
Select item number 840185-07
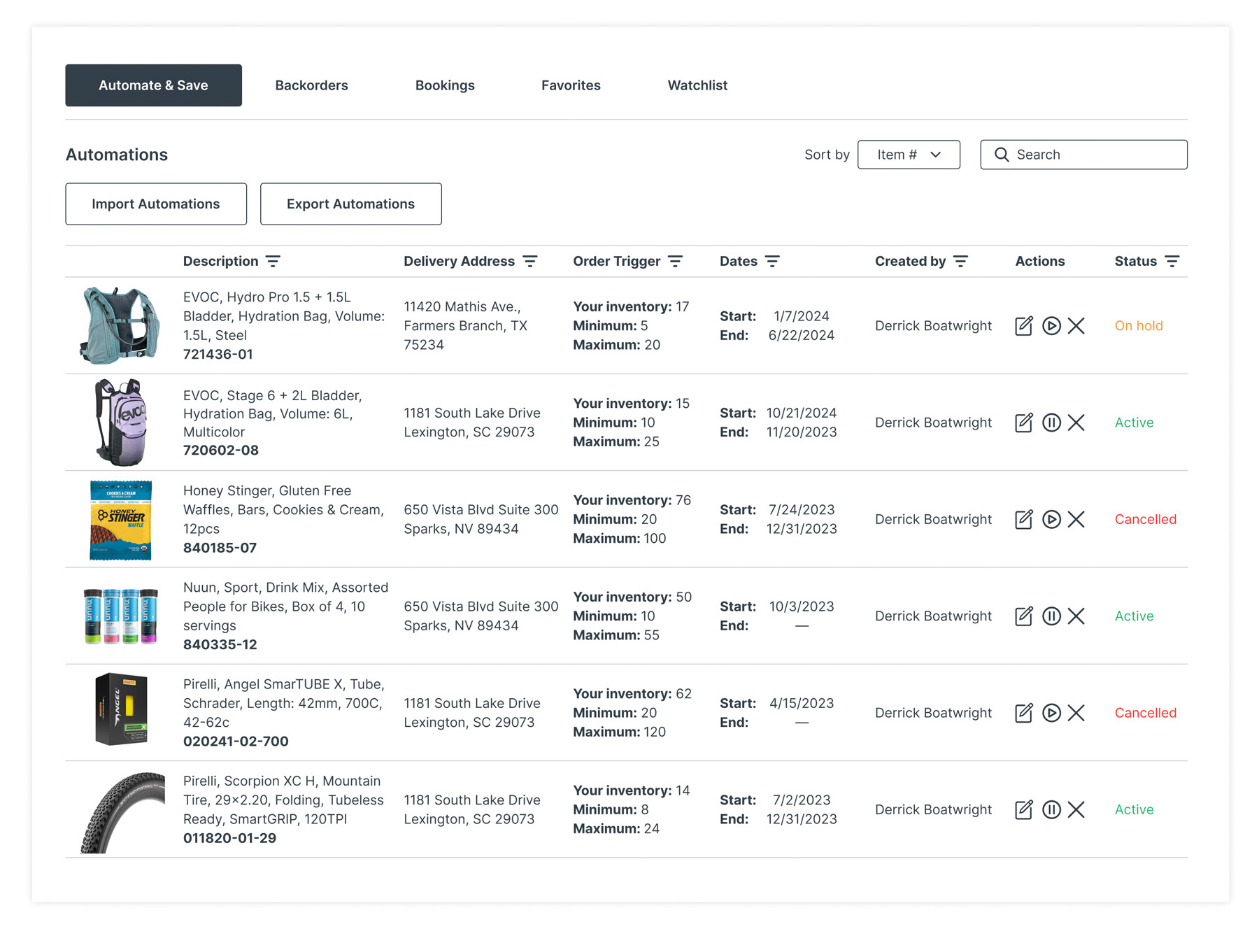point(220,548)
